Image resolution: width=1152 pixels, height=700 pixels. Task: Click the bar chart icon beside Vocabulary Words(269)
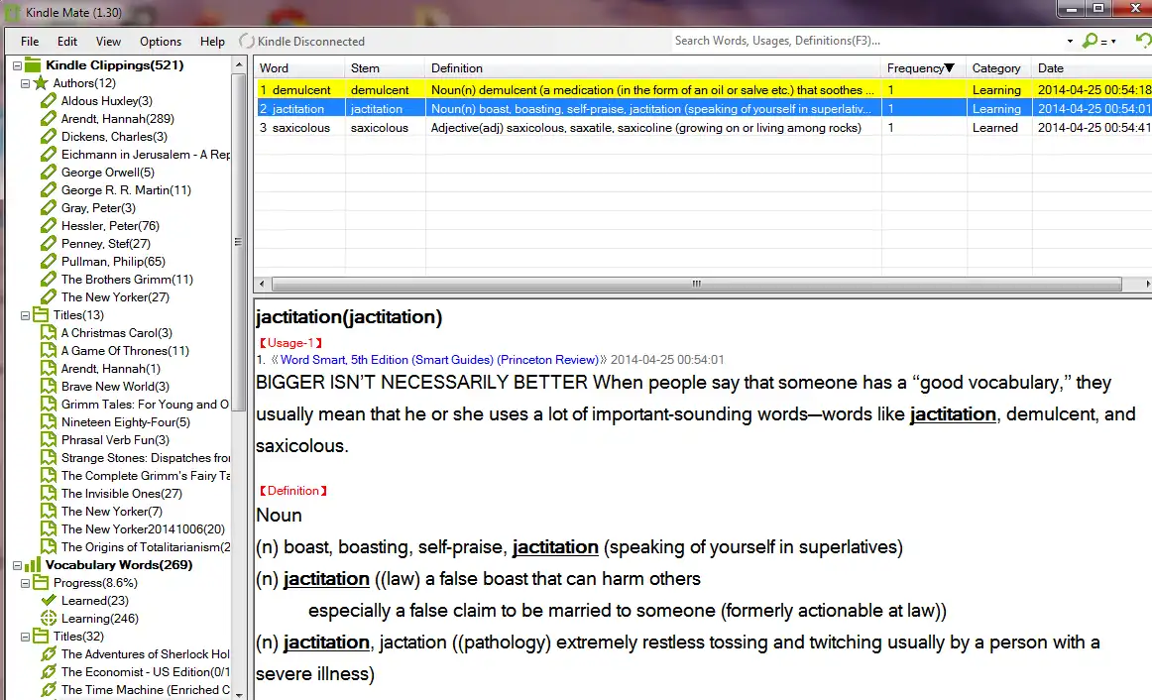pyautogui.click(x=33, y=565)
